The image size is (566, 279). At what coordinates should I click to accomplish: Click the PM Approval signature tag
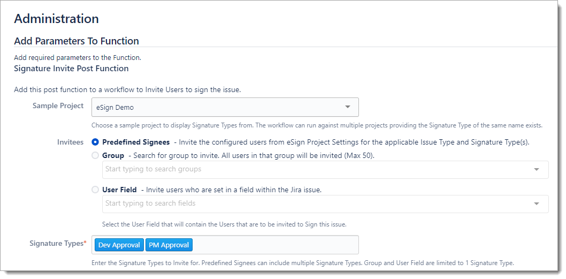[x=169, y=245]
